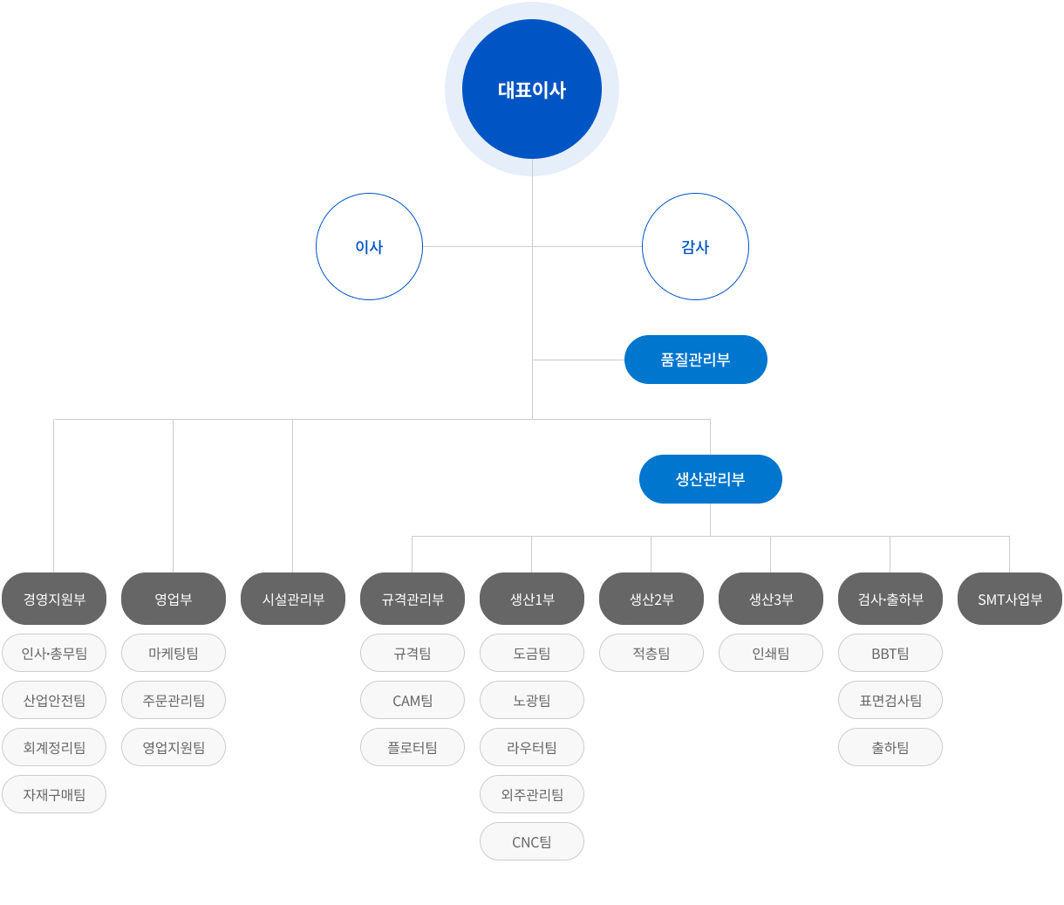Select the 감사 circle node
Viewport: 1064px width, 905px height.
(695, 247)
